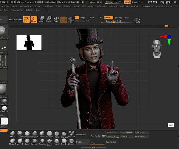Viewport: 179px width, 149px height.
Task: Click the symmetry S icon by Intensidad Z
Action: [x=137, y=20]
